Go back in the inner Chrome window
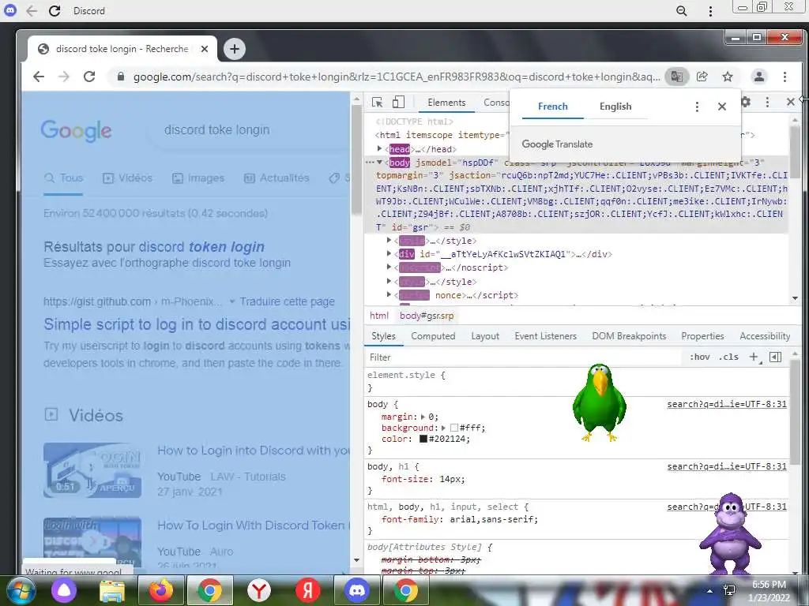 pos(39,77)
